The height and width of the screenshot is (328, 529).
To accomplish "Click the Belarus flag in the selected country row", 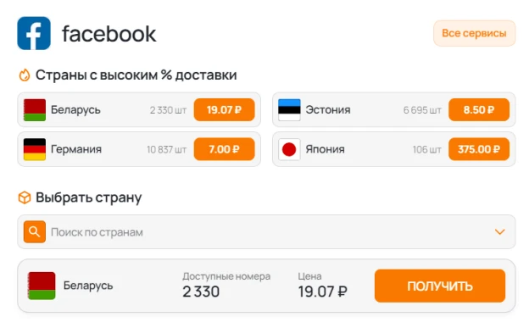I will point(42,286).
